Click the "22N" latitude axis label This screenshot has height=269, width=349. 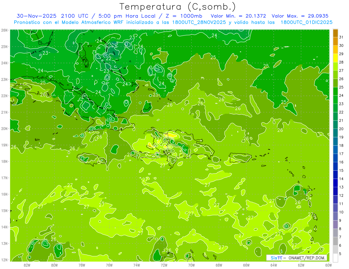point(4,96)
